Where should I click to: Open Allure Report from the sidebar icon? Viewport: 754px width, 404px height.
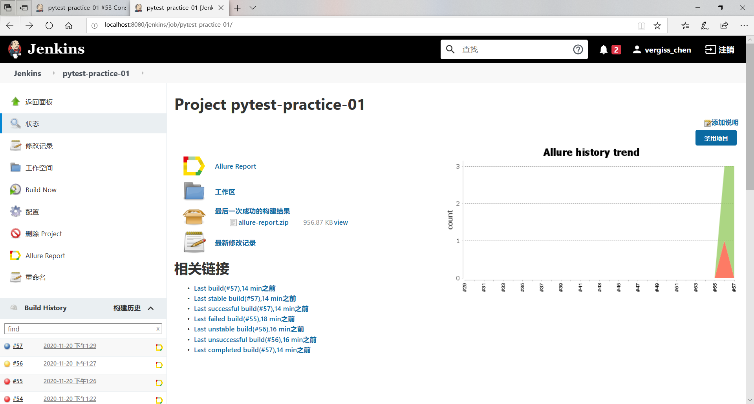16,255
